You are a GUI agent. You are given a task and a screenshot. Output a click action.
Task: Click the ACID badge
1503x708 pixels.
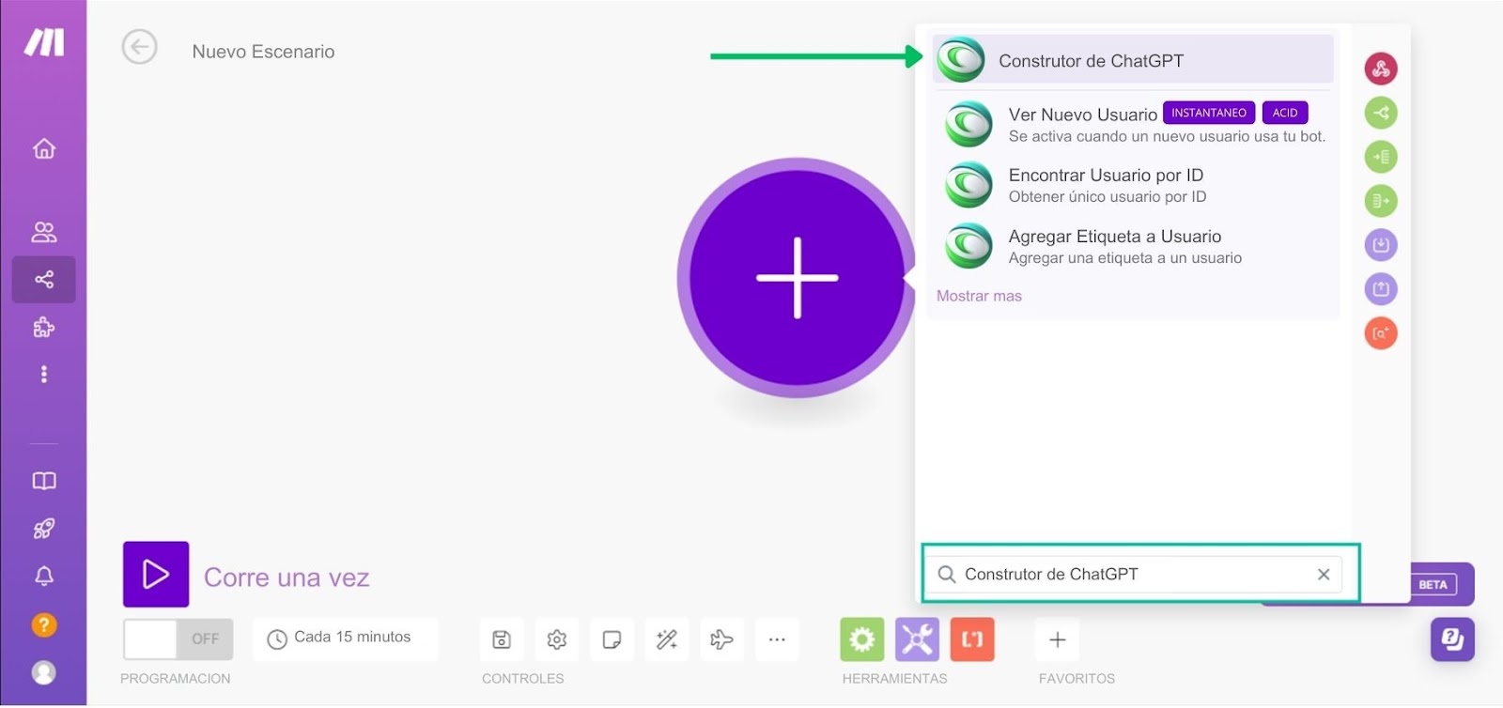pos(1285,113)
